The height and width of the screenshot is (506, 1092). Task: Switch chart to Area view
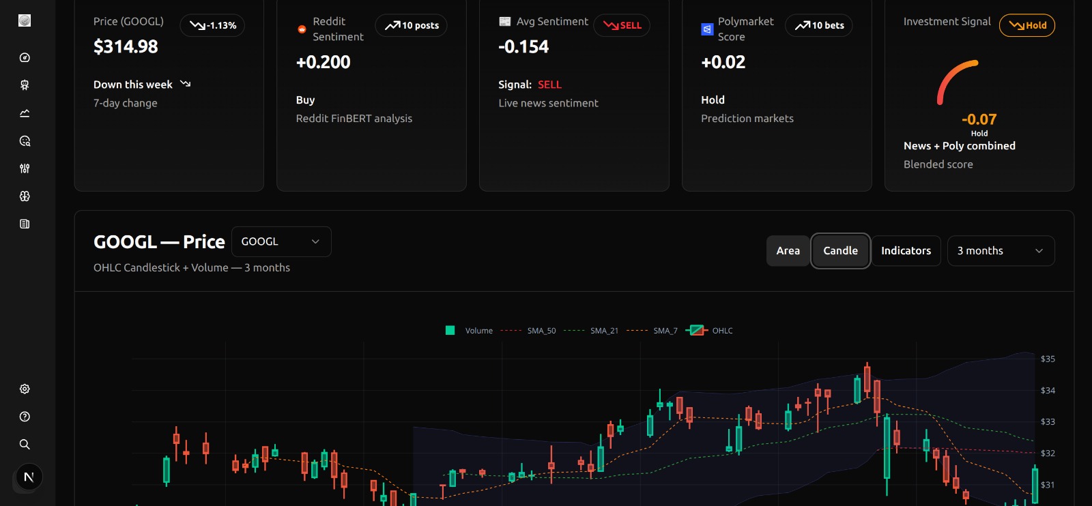(788, 251)
